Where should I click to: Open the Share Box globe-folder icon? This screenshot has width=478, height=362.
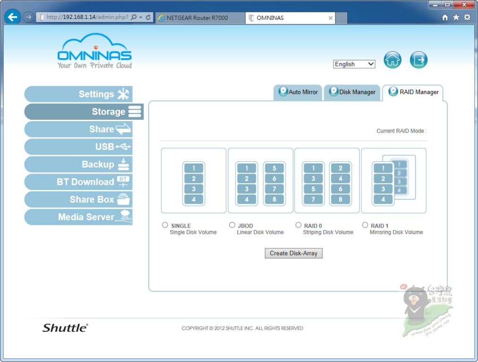click(x=123, y=199)
